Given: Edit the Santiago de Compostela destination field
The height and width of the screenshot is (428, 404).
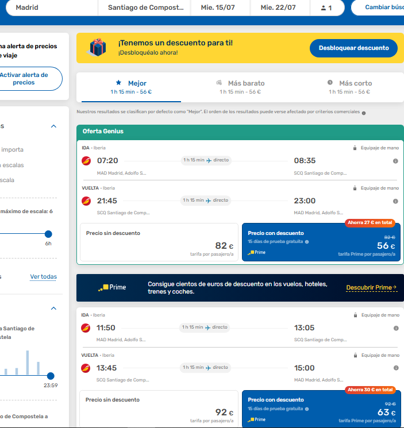Looking at the screenshot, I should (145, 7).
